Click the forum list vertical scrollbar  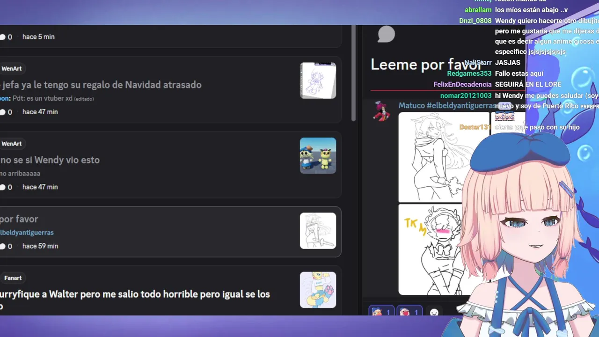(x=354, y=73)
